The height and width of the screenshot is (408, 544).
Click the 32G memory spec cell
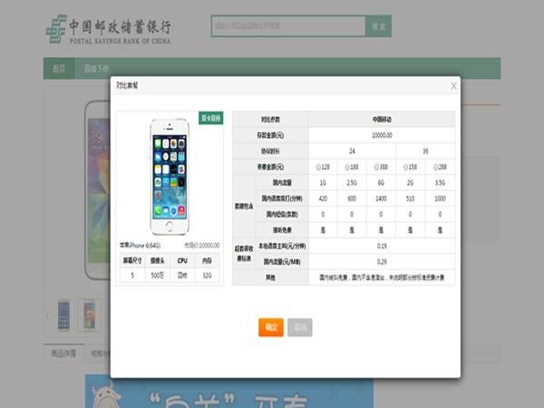[x=207, y=276]
